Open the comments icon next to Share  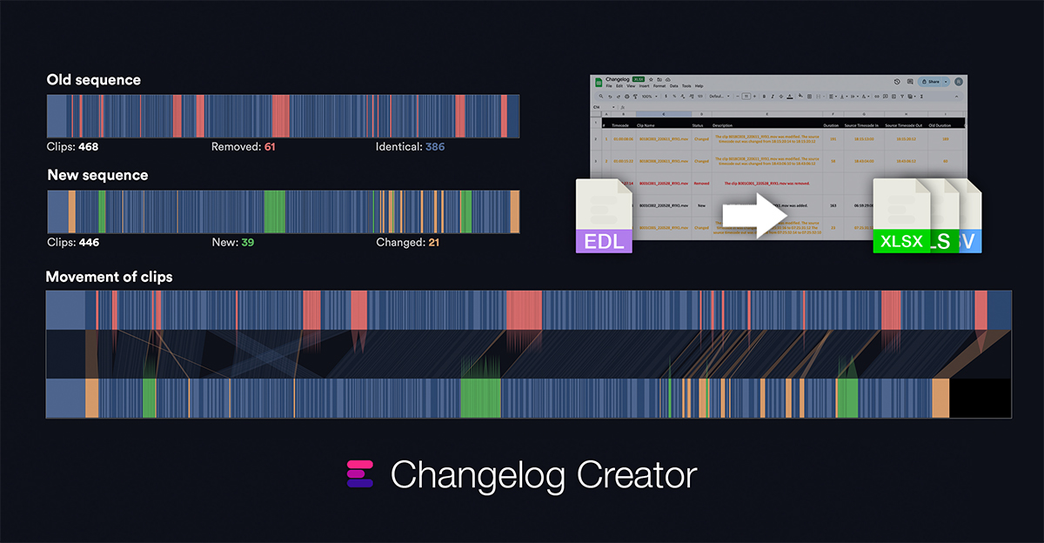pyautogui.click(x=910, y=82)
